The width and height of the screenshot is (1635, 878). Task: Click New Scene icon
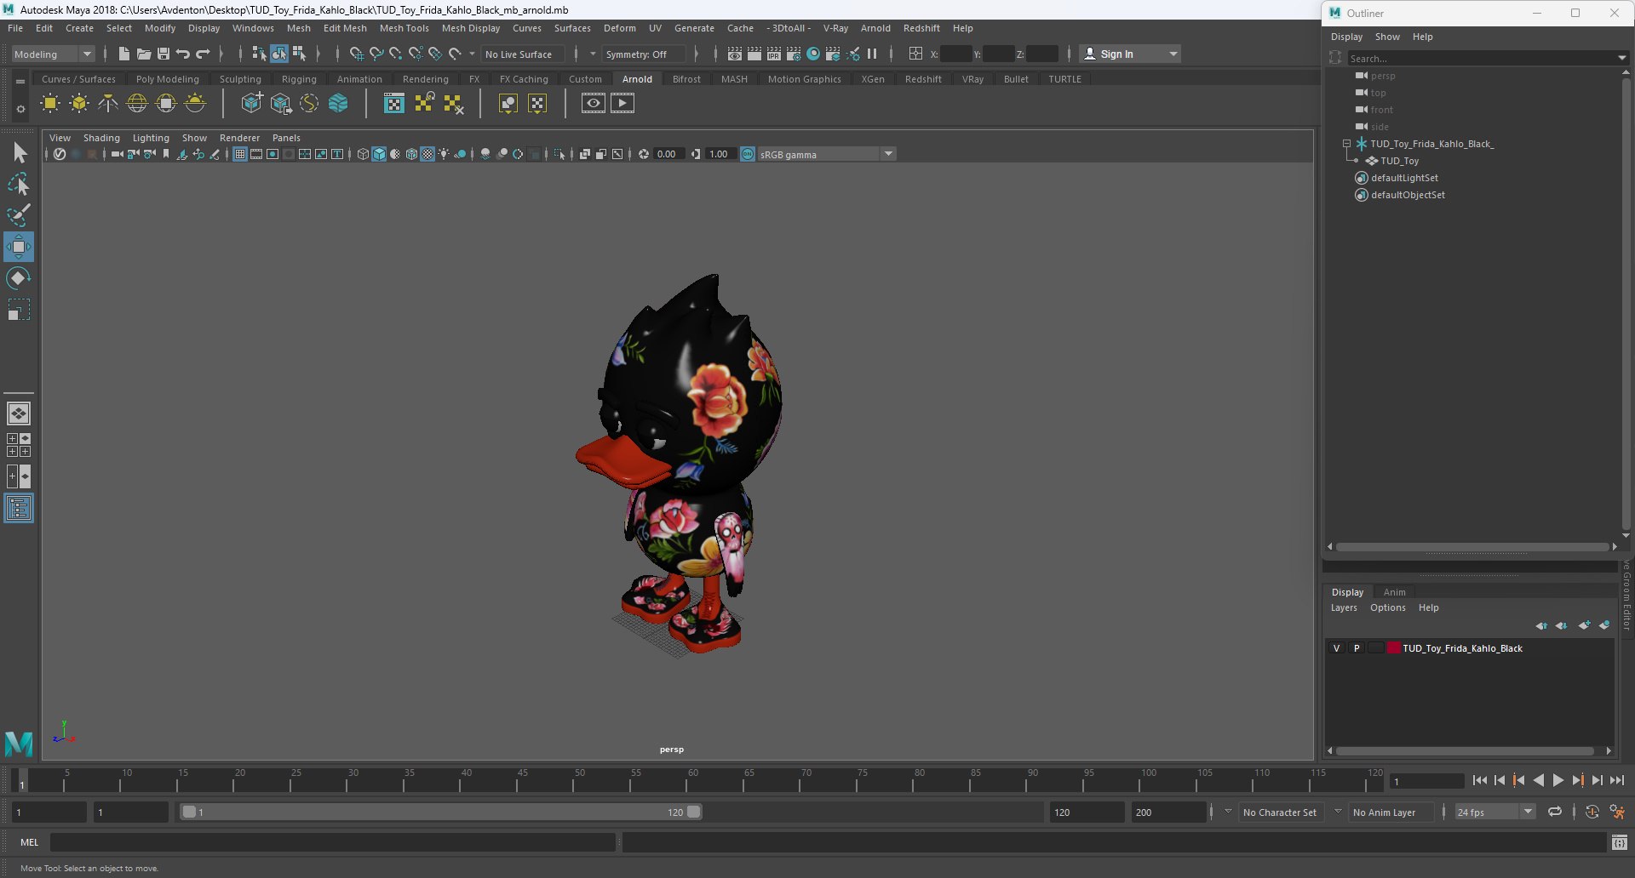pos(124,54)
